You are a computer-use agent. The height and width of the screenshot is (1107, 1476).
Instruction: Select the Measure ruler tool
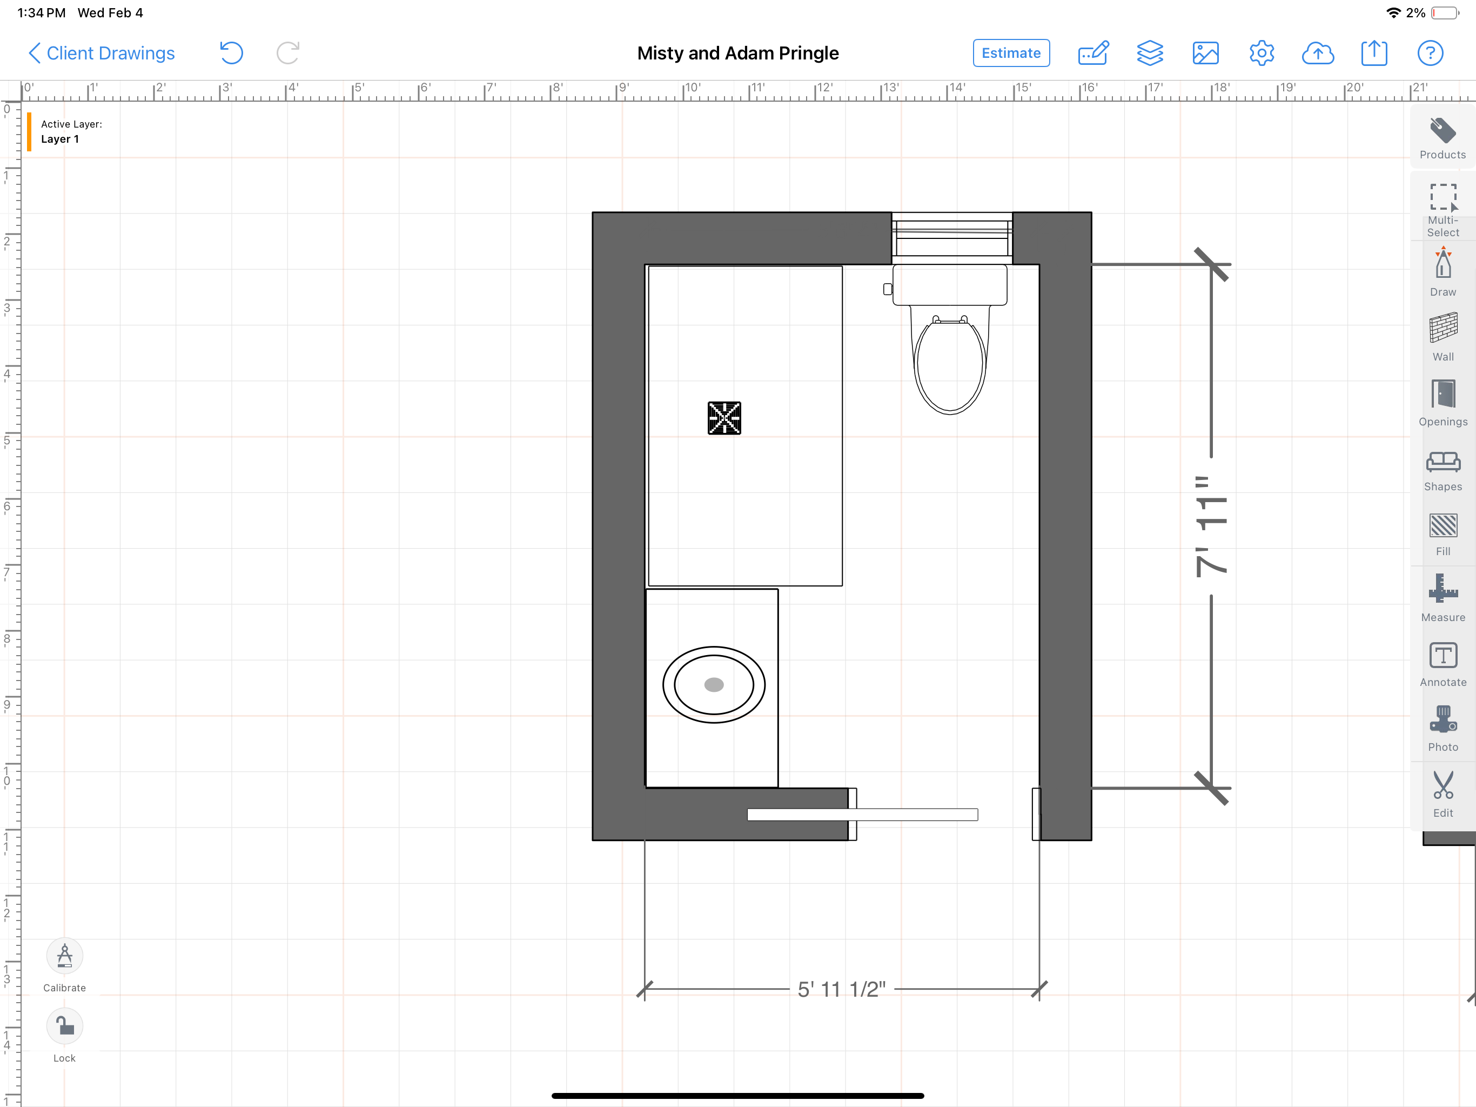[1442, 597]
